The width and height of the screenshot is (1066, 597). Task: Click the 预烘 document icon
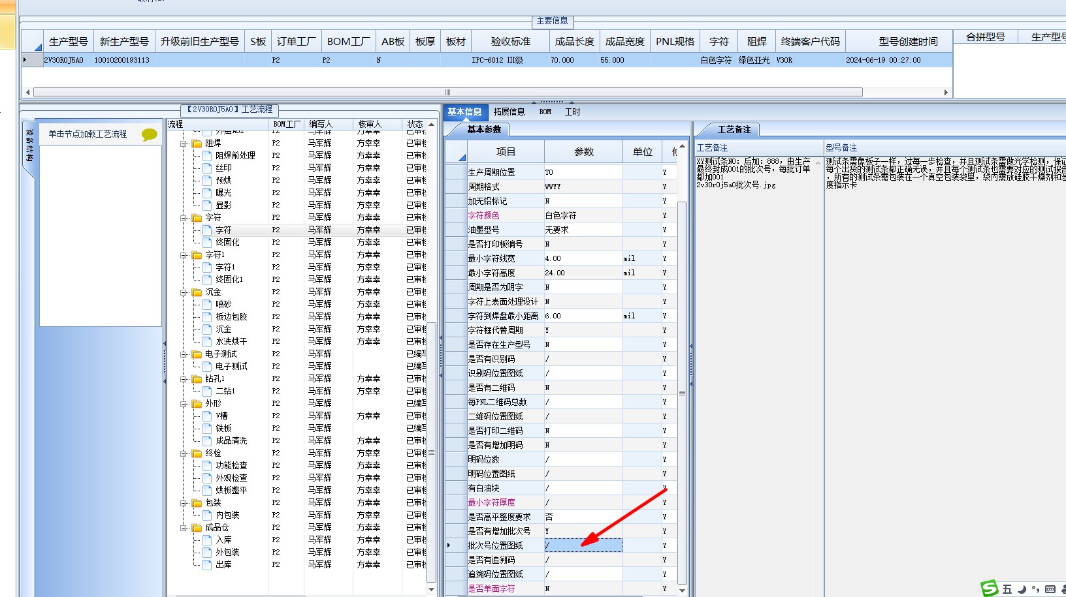click(x=208, y=181)
